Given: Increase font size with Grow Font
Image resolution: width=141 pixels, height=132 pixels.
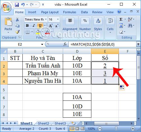Looking at the screenshot, I should pyautogui.click(x=50, y=26).
